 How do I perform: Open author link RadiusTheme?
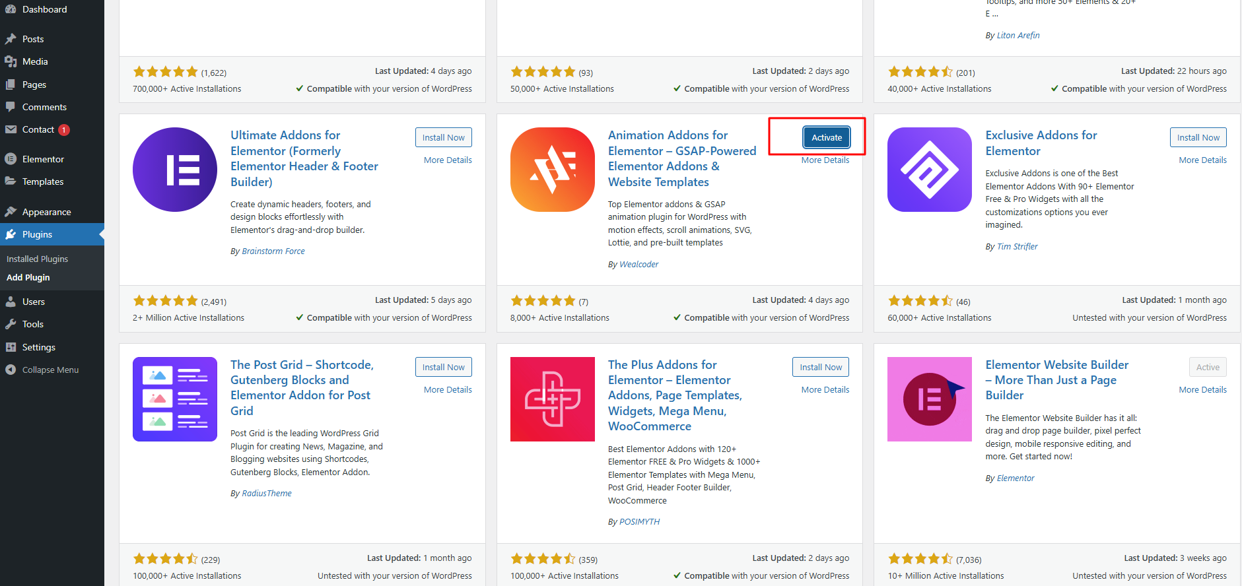coord(267,493)
